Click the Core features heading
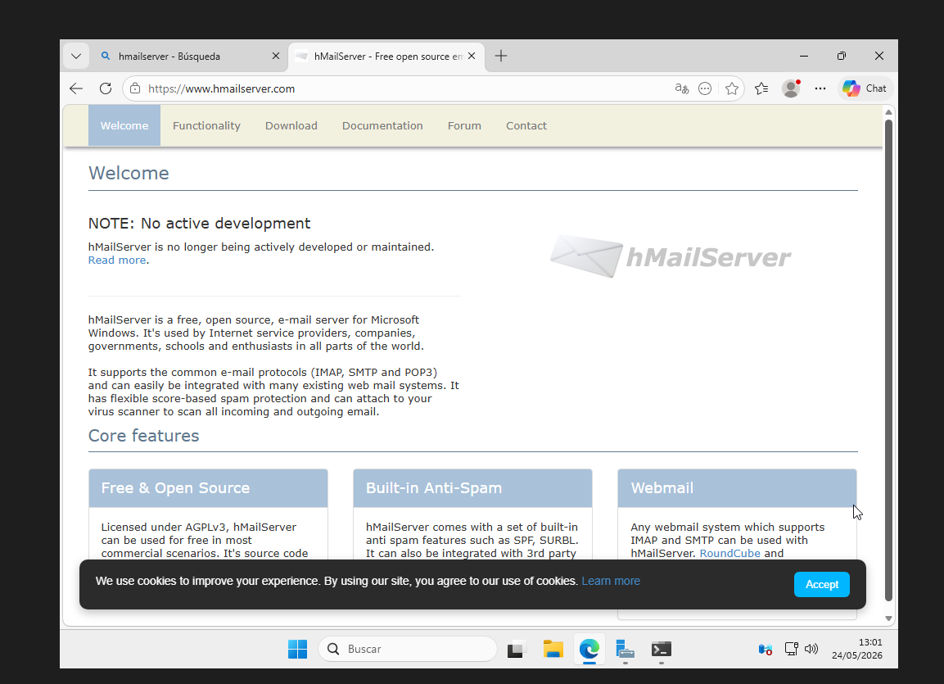Image resolution: width=944 pixels, height=684 pixels. (x=143, y=436)
